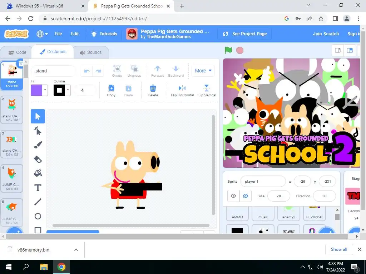
Task: Open Windows Start menu
Action: pyautogui.click(x=9, y=267)
